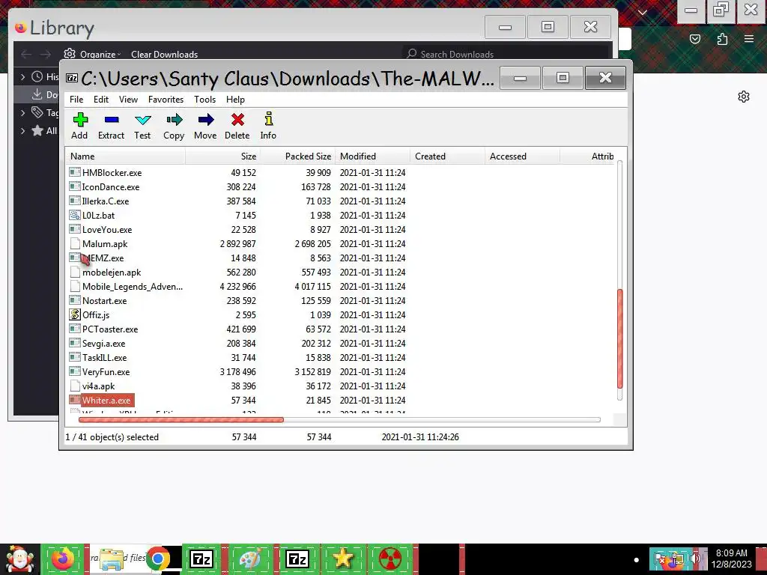Open the File Explorer taskbar icon
Viewport: 767px width, 575px height.
pos(112,559)
